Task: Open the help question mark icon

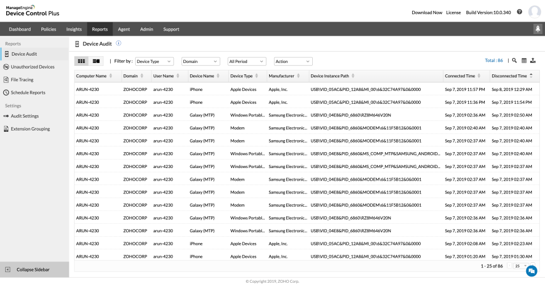Action: point(519,12)
